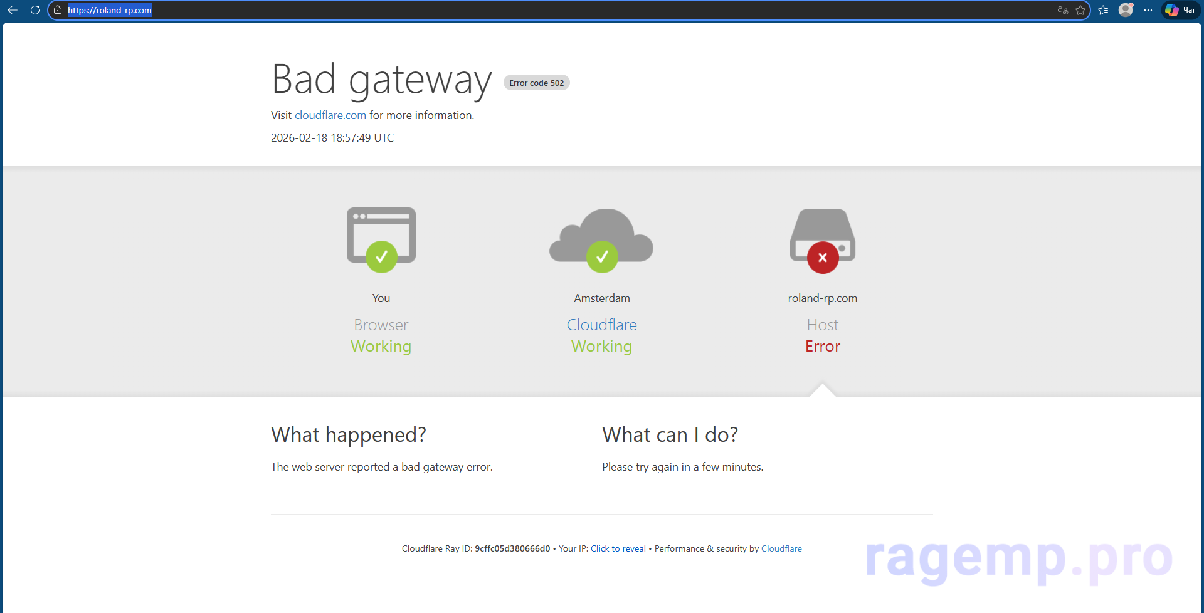Click the browser window icon with checkmark
The image size is (1204, 613).
381,239
